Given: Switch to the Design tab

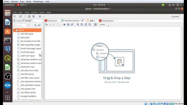Looking at the screenshot, I should pyautogui.click(x=27, y=21).
